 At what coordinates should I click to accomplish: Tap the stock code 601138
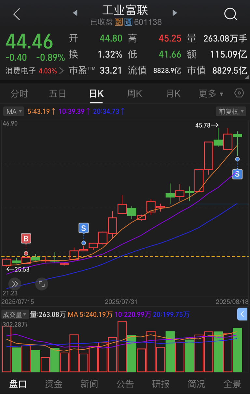(x=148, y=22)
